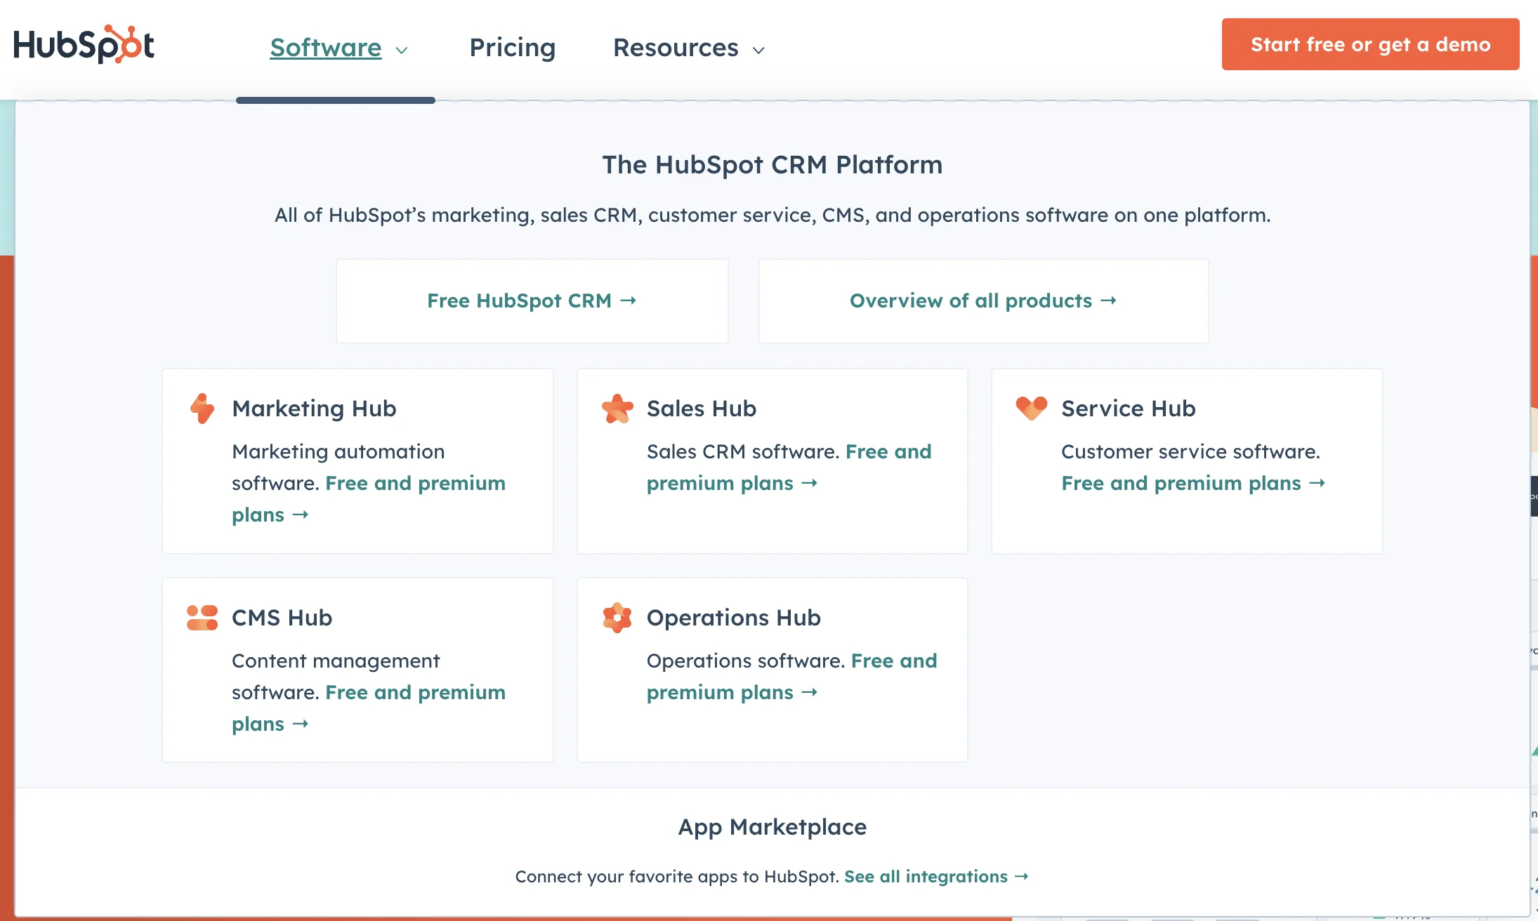1538x921 pixels.
Task: Click the Marketing Hub lightning icon
Action: pyautogui.click(x=202, y=408)
